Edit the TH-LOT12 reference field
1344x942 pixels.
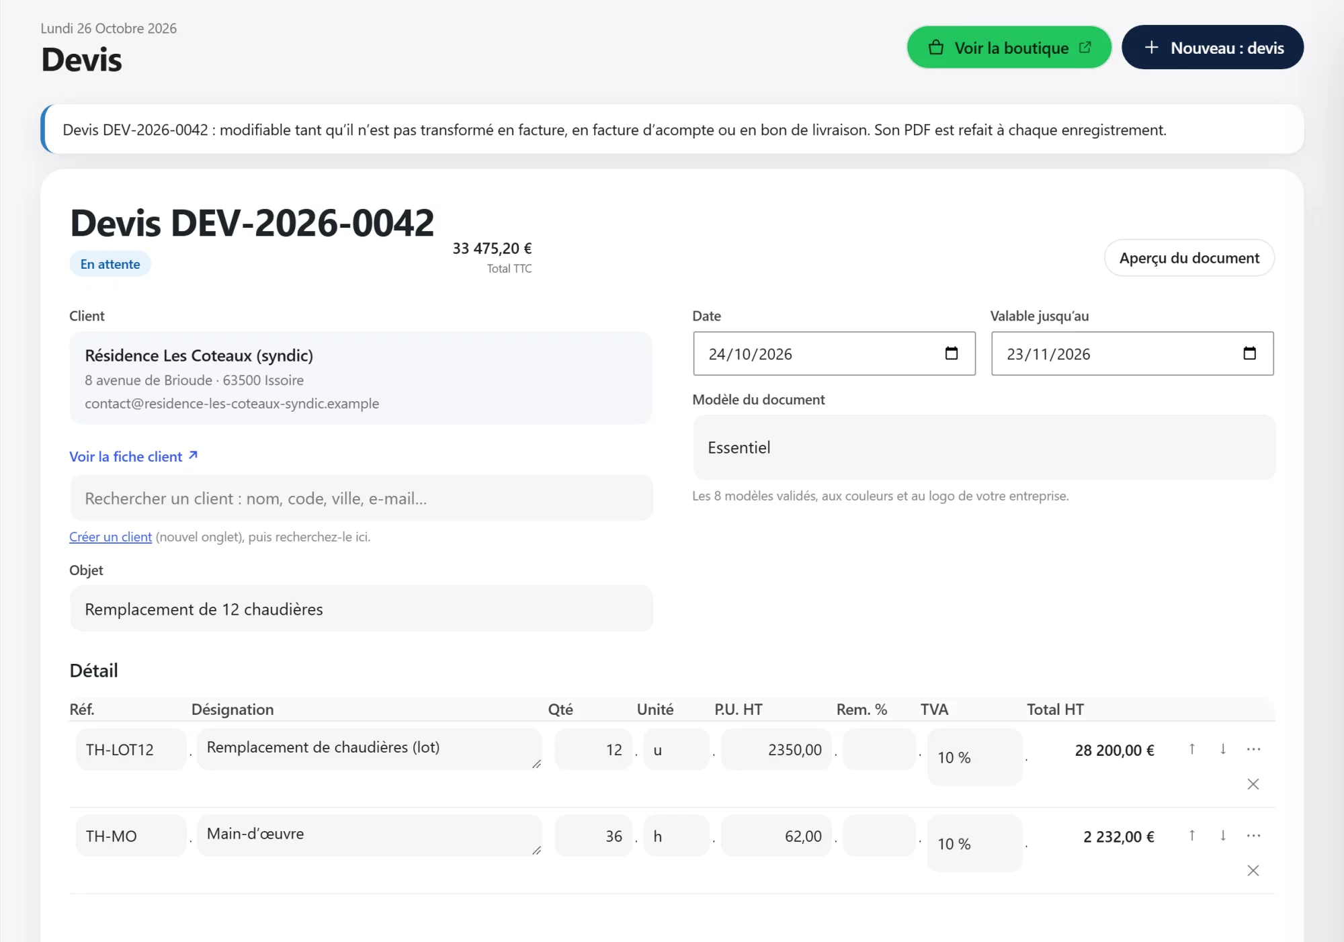pos(131,750)
